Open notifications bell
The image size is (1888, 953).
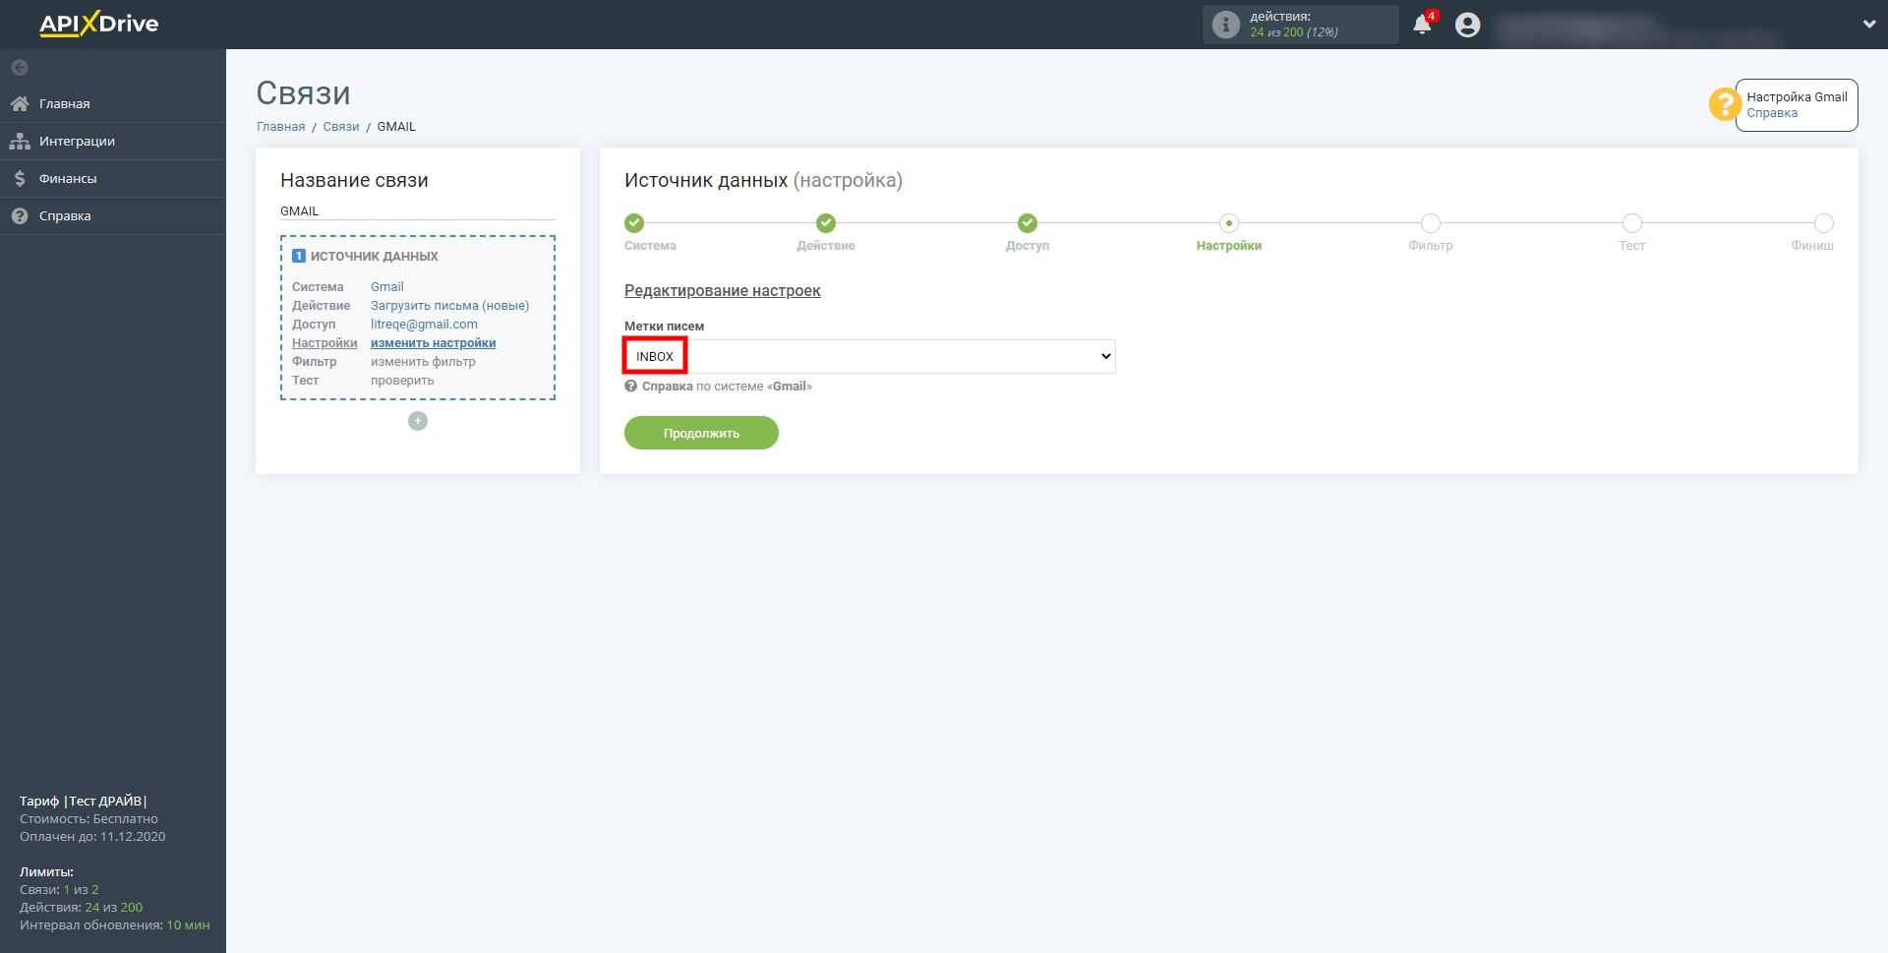(x=1422, y=25)
